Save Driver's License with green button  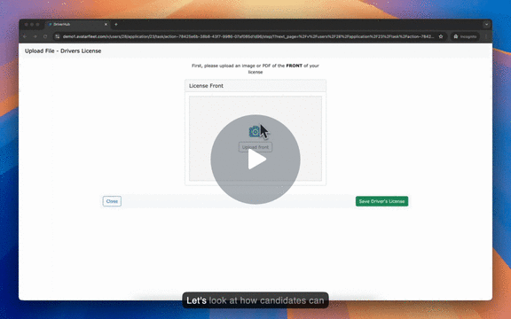(381, 201)
